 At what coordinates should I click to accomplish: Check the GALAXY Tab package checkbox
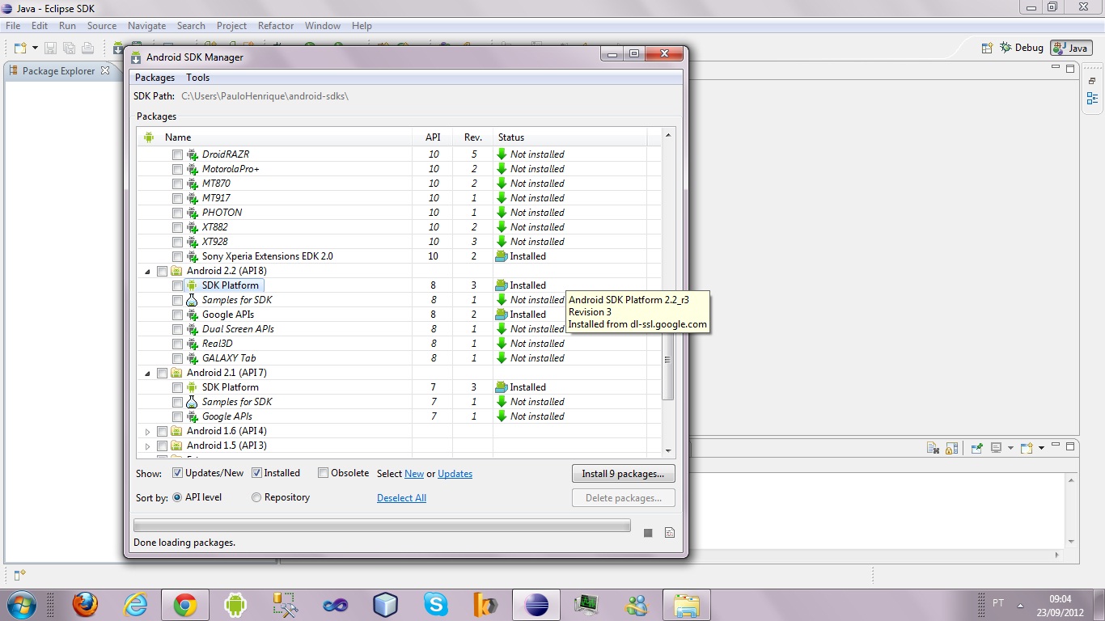(177, 358)
